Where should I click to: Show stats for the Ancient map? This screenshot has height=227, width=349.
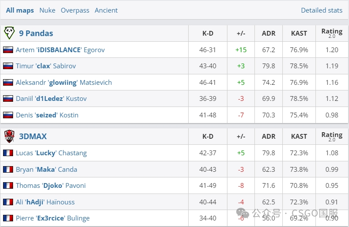click(x=106, y=10)
